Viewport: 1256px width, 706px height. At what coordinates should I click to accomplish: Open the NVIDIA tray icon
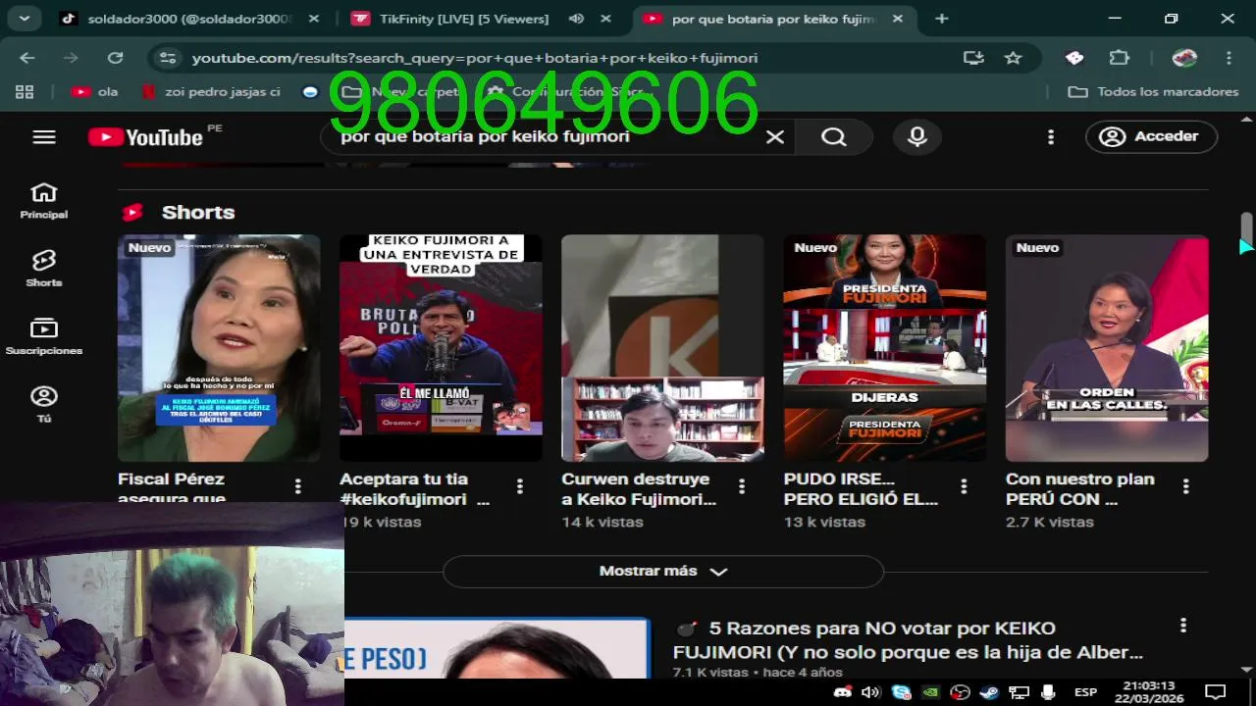[930, 692]
